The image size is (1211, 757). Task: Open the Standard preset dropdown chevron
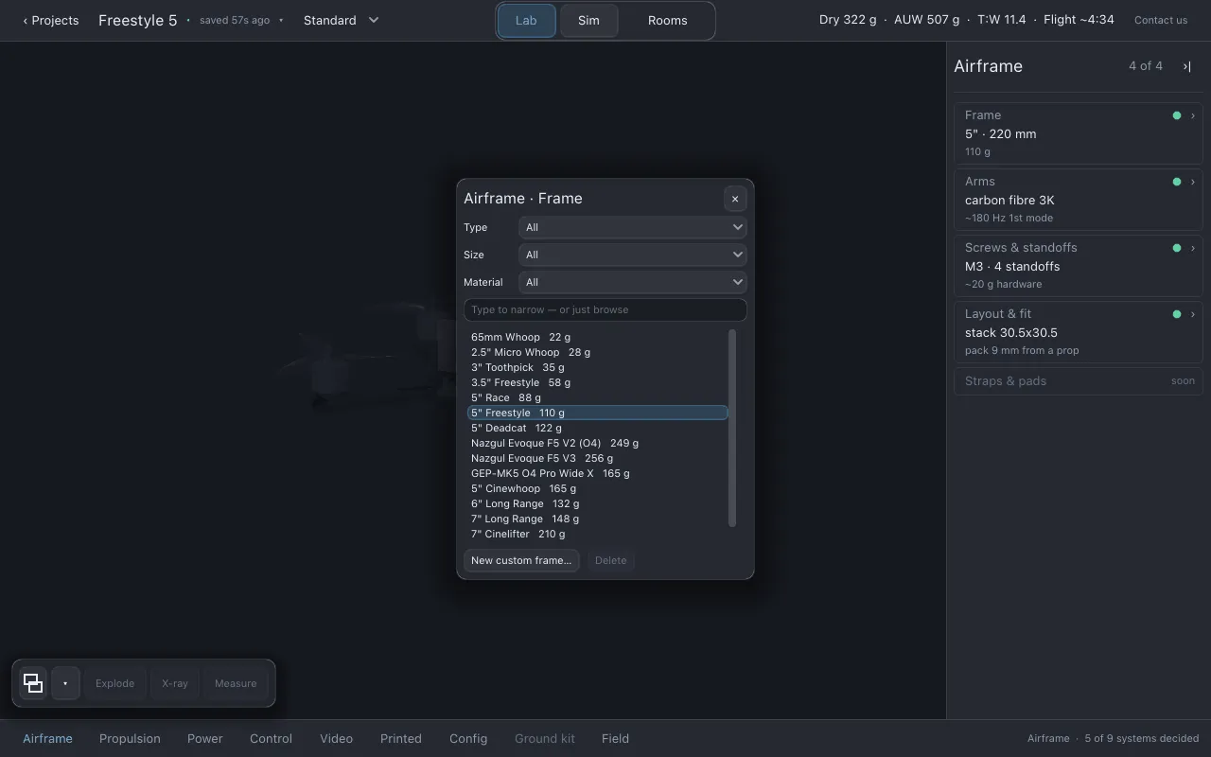point(374,20)
